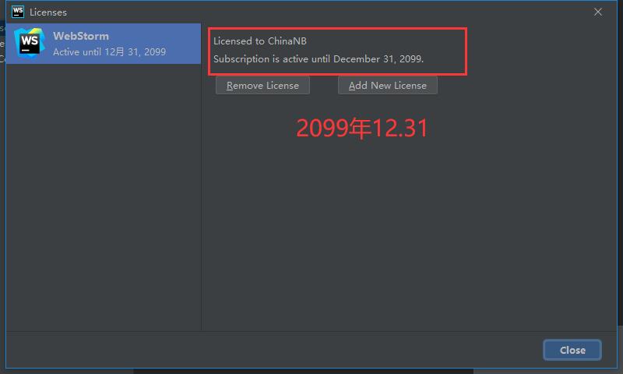Click the empty area of the product list panel
This screenshot has height=374, width=623.
[104, 196]
